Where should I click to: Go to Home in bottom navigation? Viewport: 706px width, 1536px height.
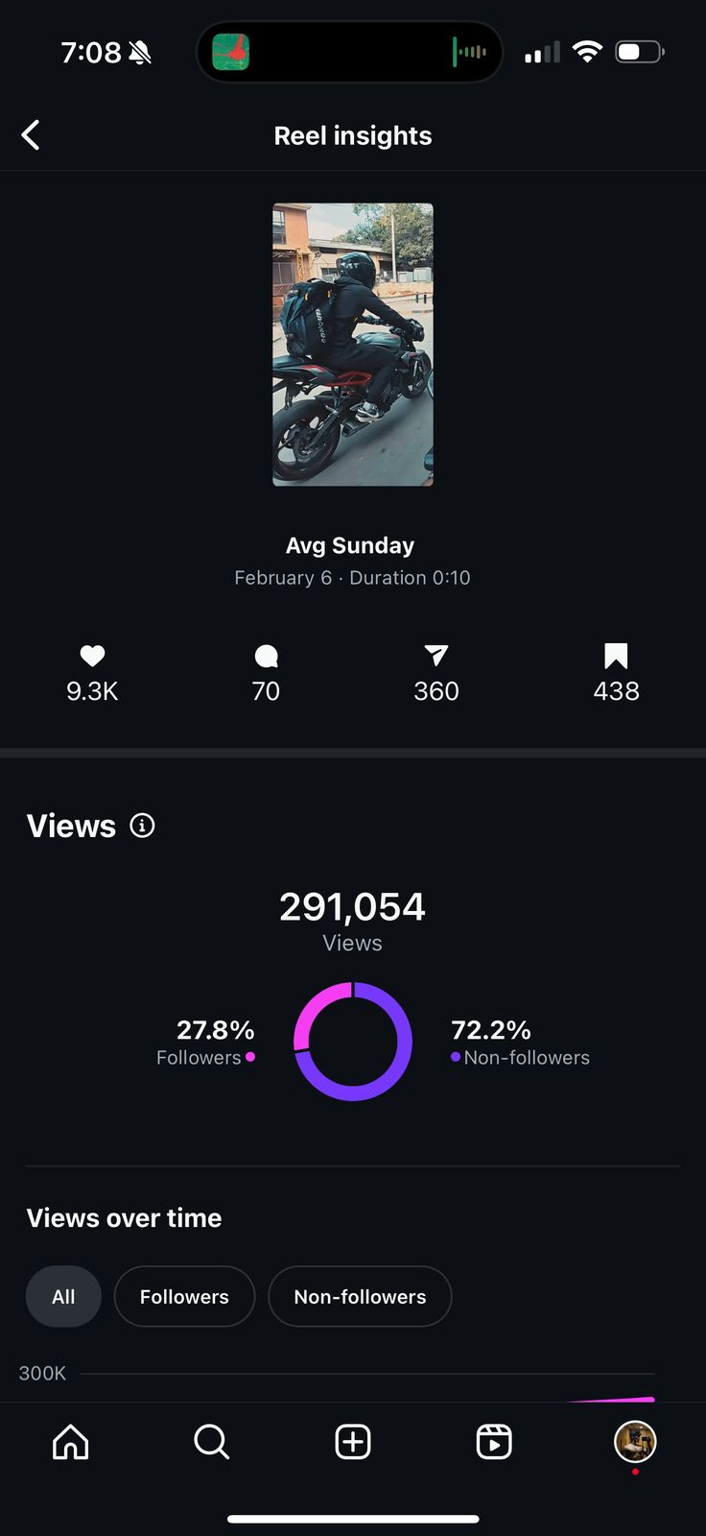click(x=71, y=1441)
